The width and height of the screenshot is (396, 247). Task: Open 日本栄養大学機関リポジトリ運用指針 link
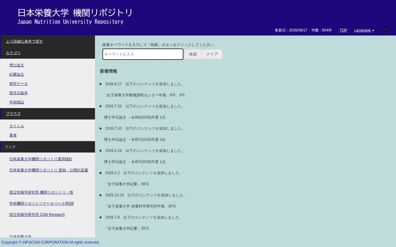pyautogui.click(x=41, y=159)
